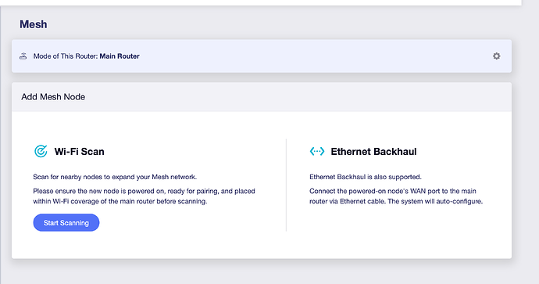
Task: Select the 'Wi-Fi Scan' heading
Action: (79, 152)
